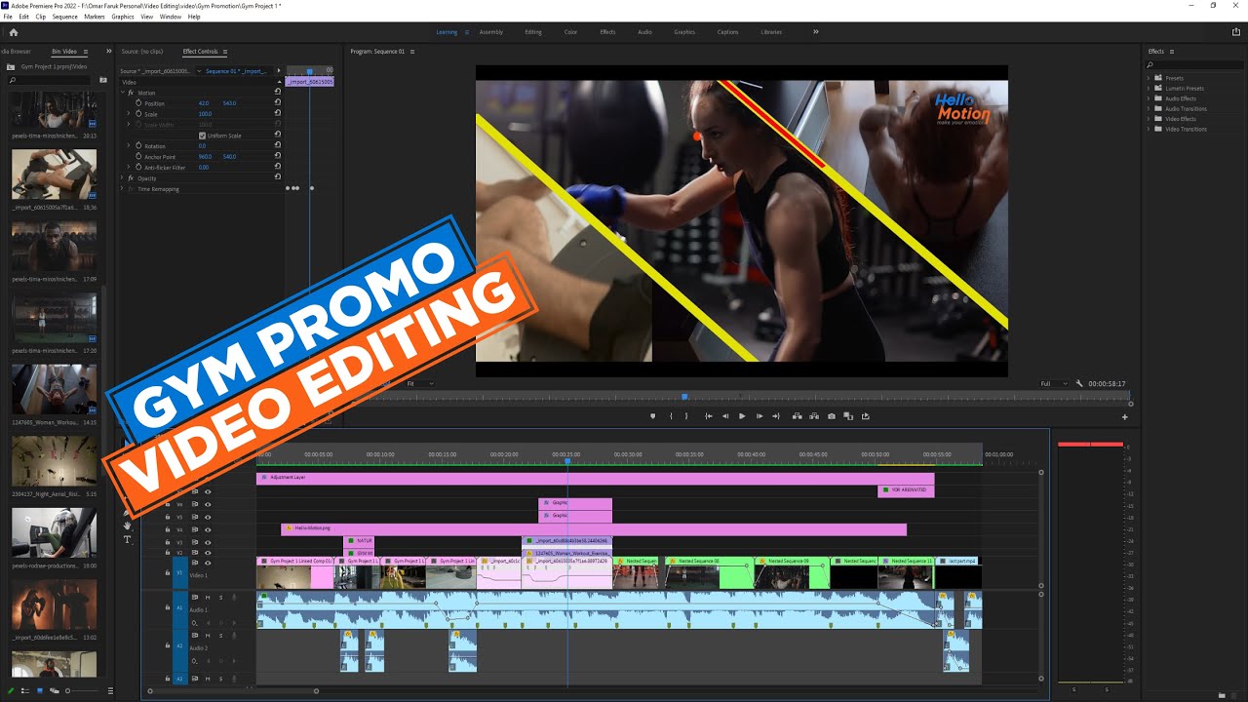Mute the Audio 1 track

pyautogui.click(x=208, y=597)
